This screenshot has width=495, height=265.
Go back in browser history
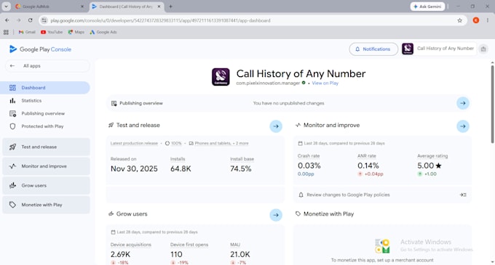(7, 20)
